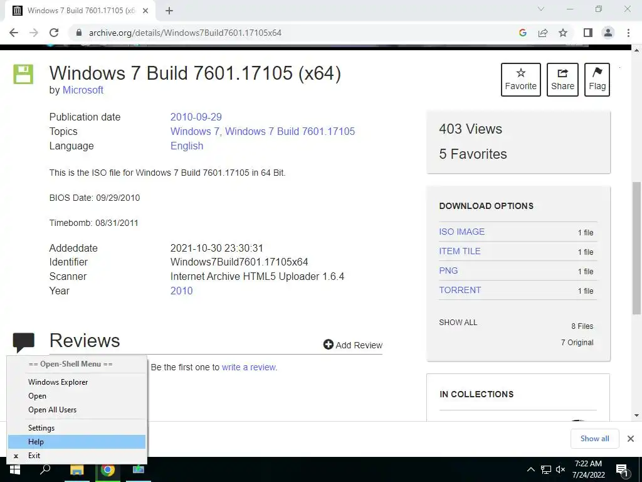Screen dimensions: 642x482
Task: Click the scrollbar up arrow
Action: click(636, 50)
